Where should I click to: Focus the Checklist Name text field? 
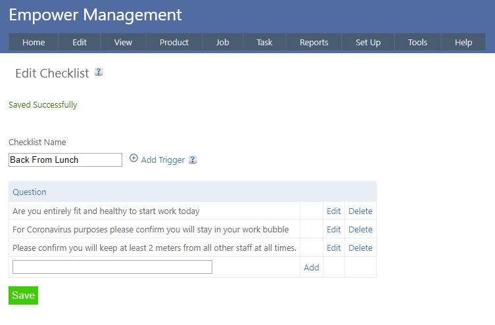pyautogui.click(x=65, y=160)
